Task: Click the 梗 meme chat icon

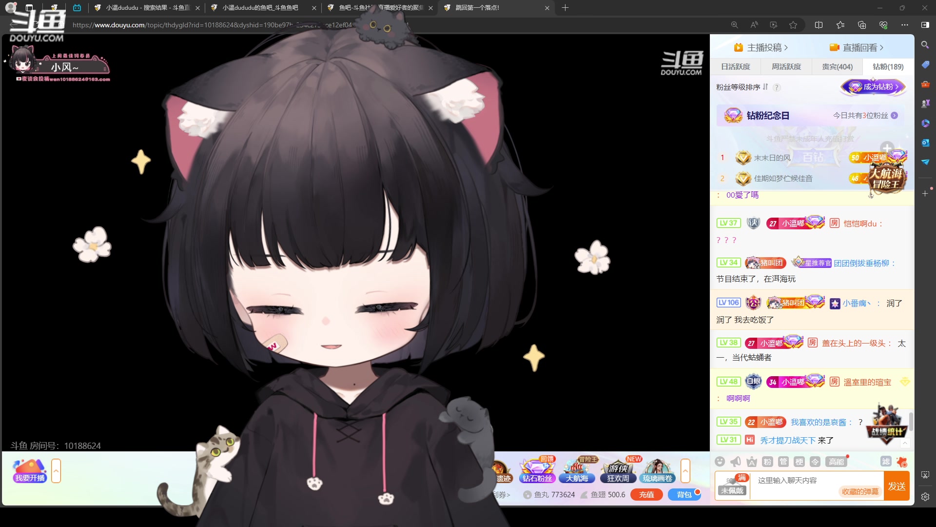Action: click(799, 462)
